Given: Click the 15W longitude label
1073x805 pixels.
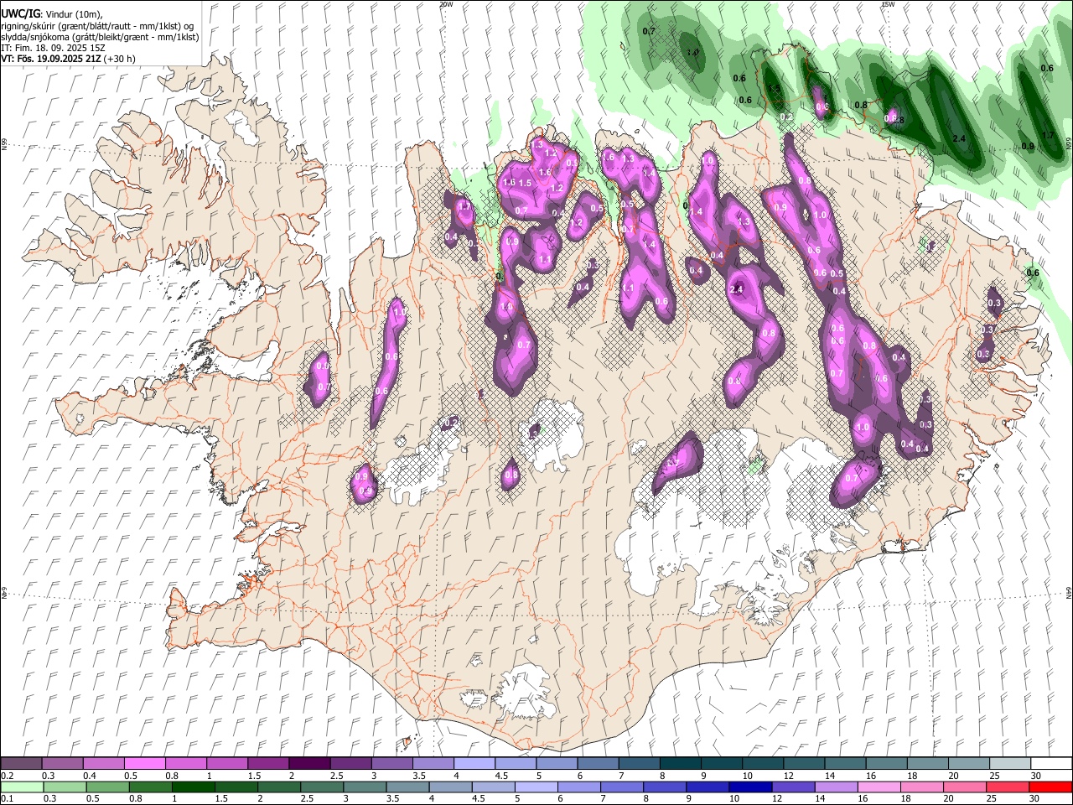Looking at the screenshot, I should tap(888, 4).
